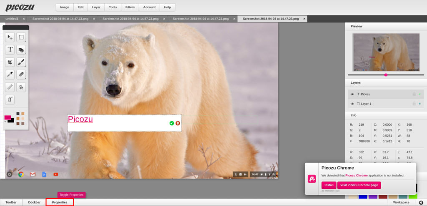Pick the purple swatch in bottom palette
Screen dimensions: 427x206
[x=372, y=196]
